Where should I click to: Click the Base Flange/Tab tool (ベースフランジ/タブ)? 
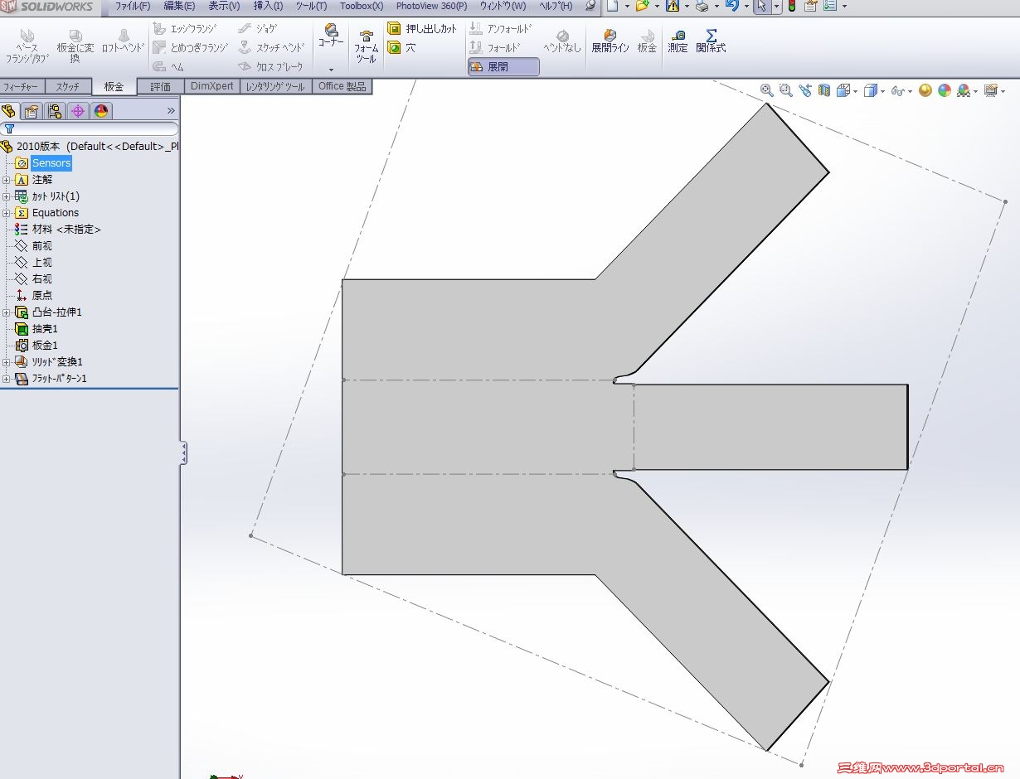27,46
